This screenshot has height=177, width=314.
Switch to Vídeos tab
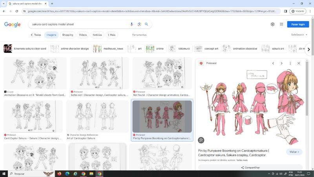[x=83, y=35]
